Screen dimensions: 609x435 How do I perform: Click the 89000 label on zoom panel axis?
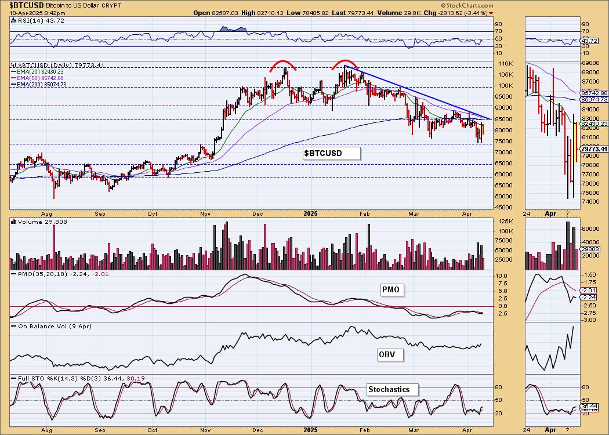(x=591, y=63)
